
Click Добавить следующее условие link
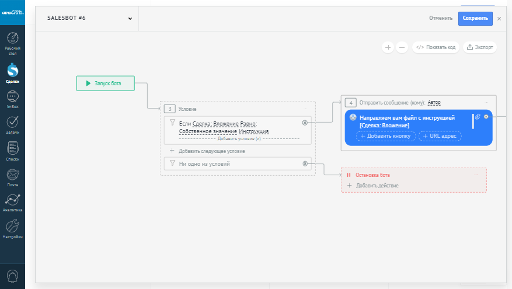(211, 151)
